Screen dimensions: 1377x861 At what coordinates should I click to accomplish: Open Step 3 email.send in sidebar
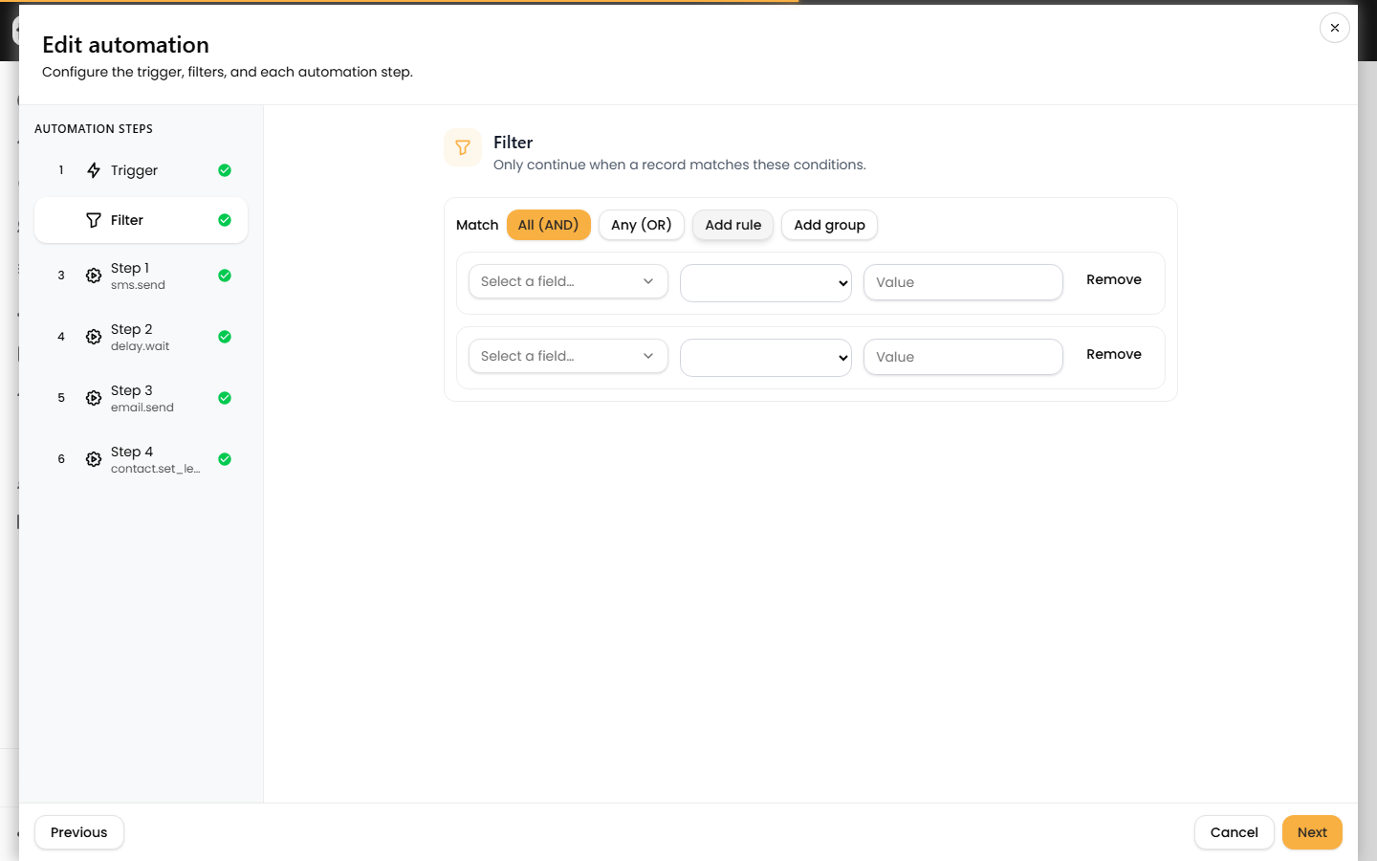tap(141, 398)
